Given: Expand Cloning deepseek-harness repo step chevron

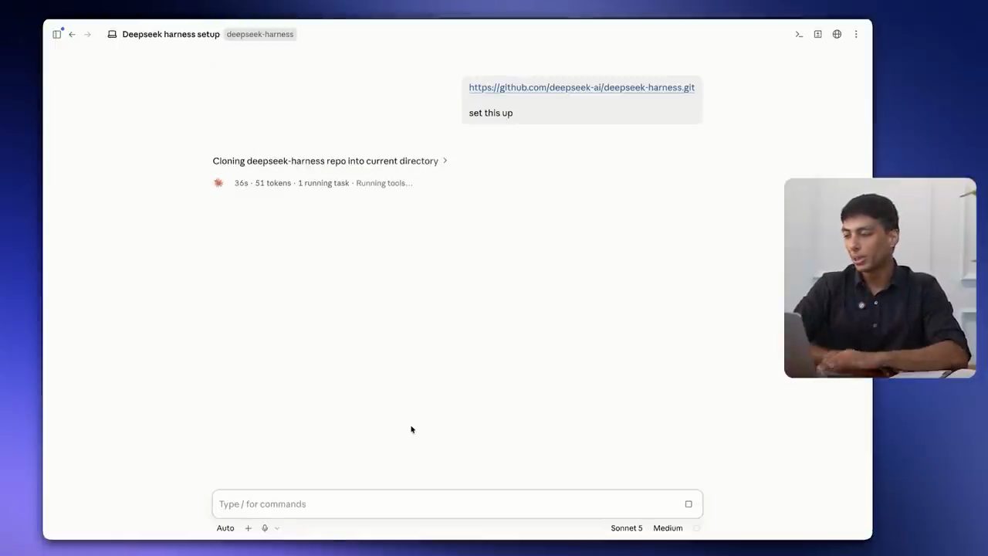Looking at the screenshot, I should 445,161.
